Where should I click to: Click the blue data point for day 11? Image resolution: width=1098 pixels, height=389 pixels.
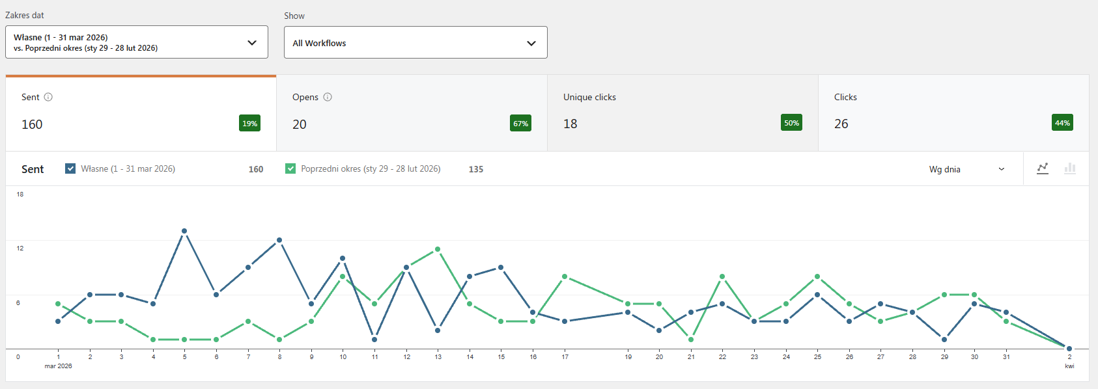[x=374, y=339]
